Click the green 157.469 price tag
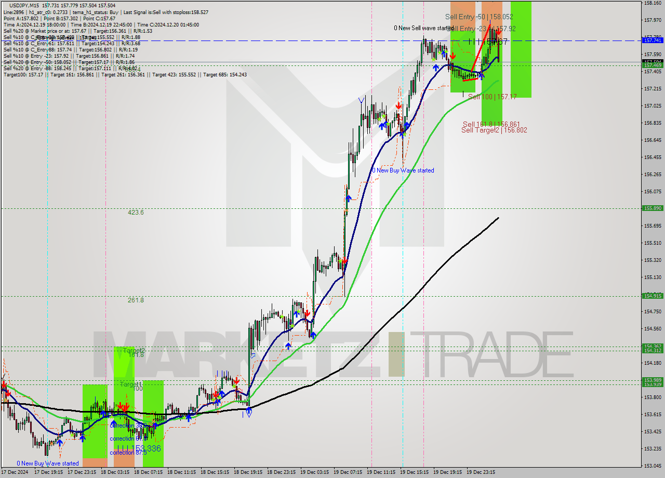This screenshot has width=665, height=478. (x=653, y=65)
